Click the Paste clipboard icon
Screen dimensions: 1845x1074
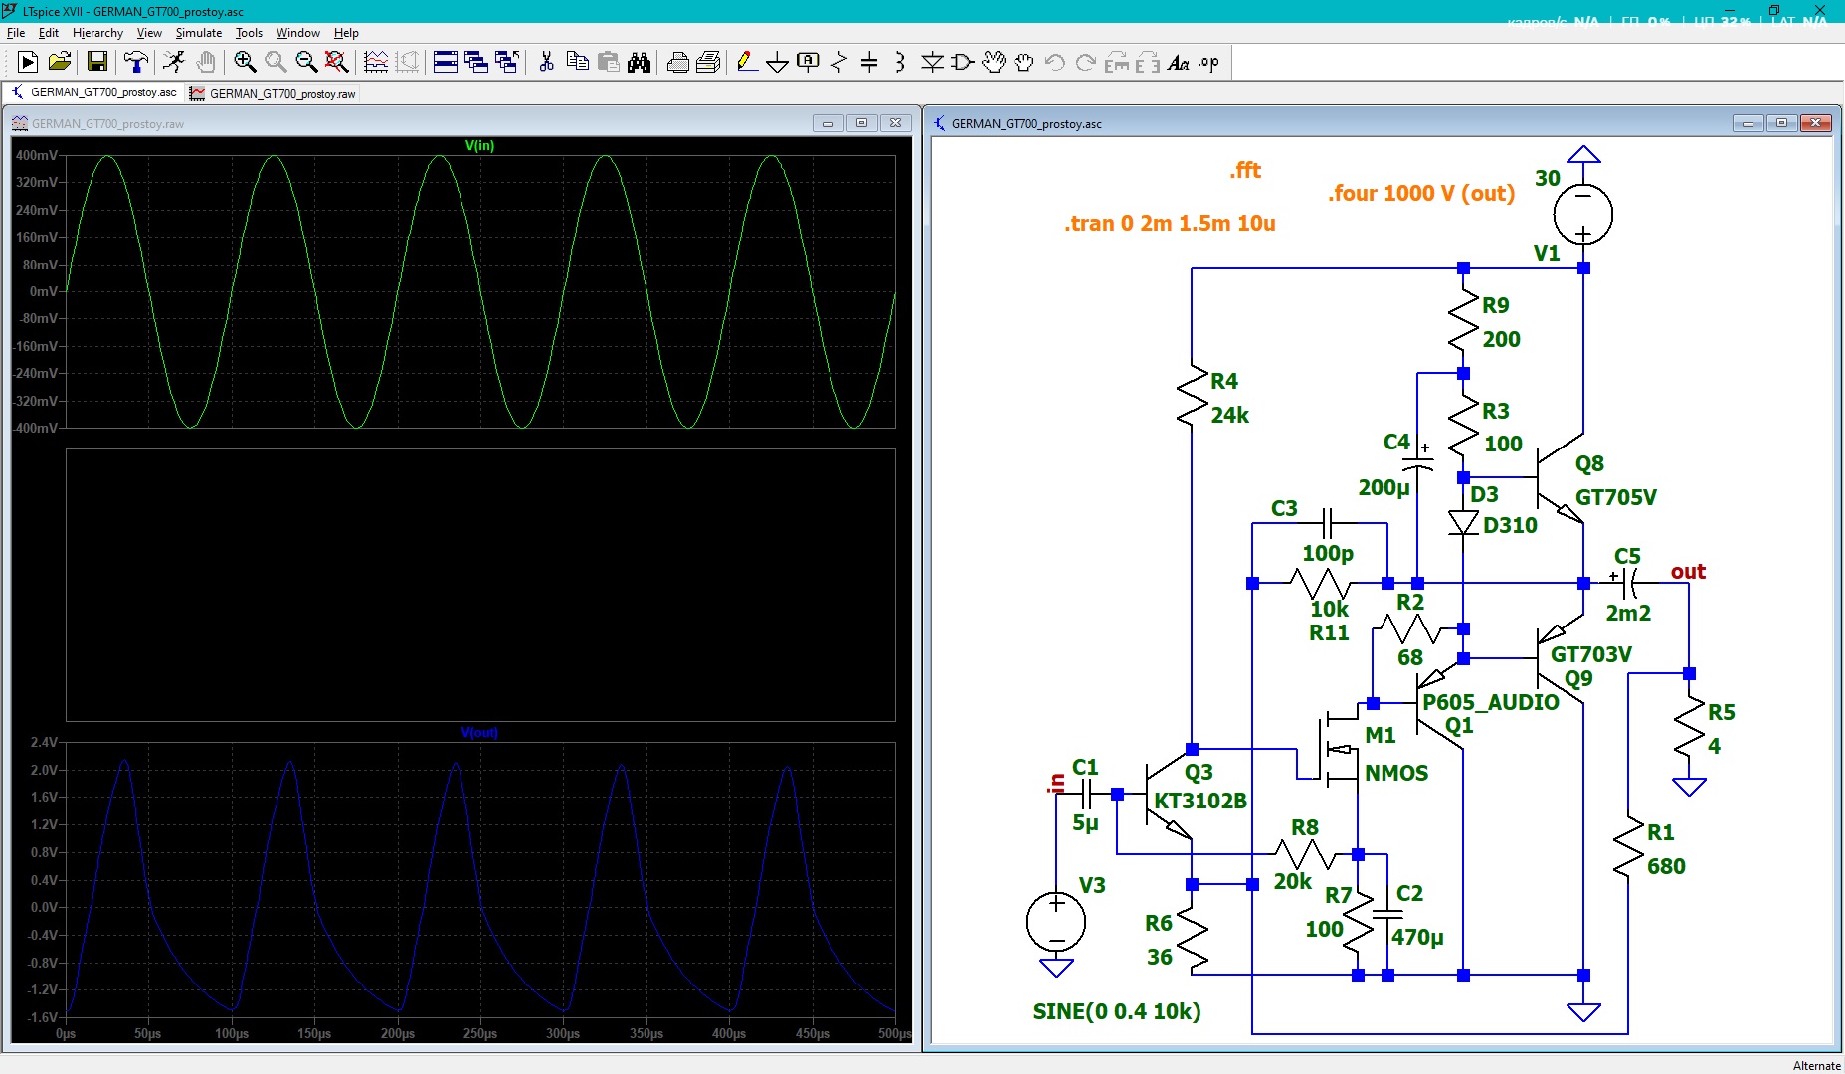point(609,63)
